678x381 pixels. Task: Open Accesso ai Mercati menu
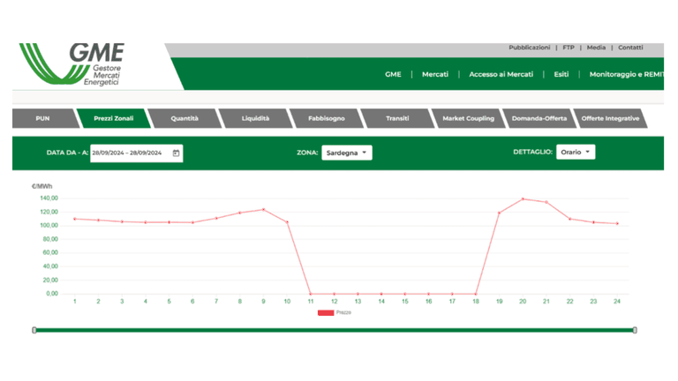(x=501, y=74)
